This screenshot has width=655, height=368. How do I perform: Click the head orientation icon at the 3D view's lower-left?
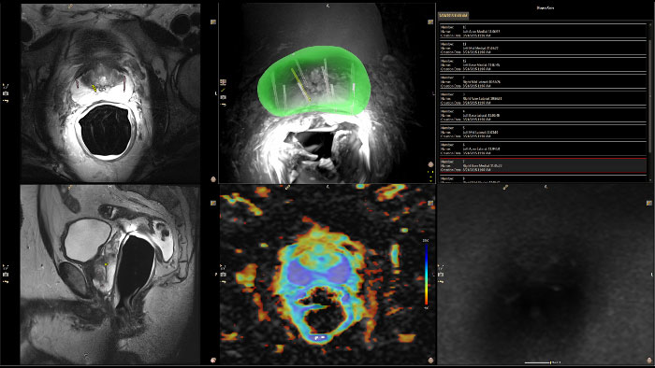[213, 179]
